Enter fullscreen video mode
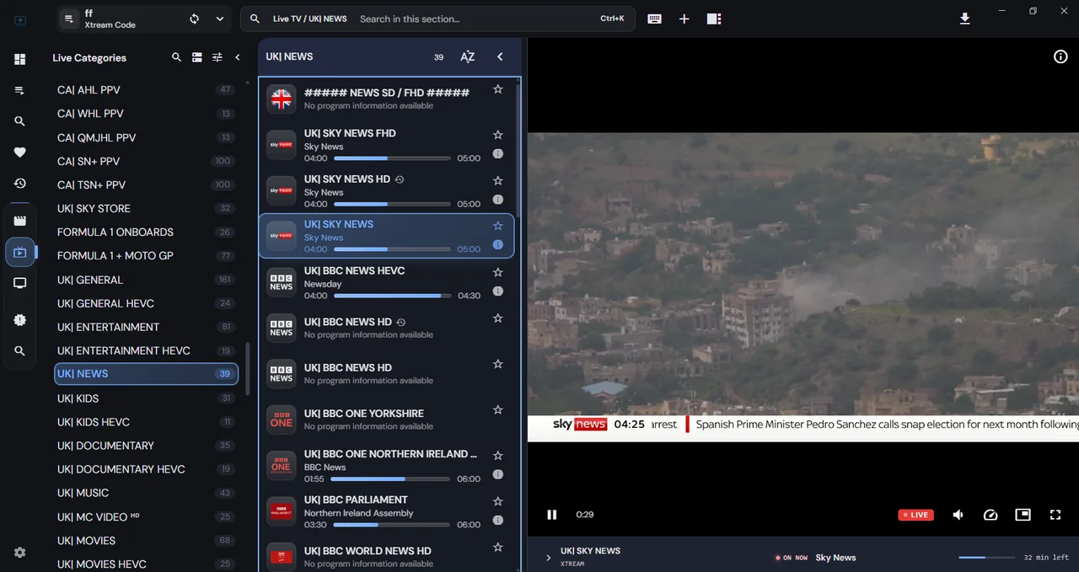 1055,515
